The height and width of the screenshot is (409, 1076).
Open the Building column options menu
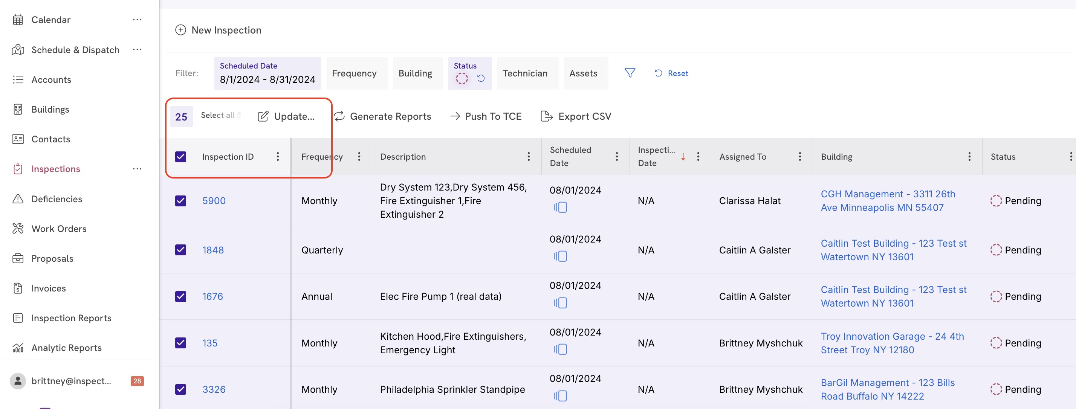pos(969,157)
